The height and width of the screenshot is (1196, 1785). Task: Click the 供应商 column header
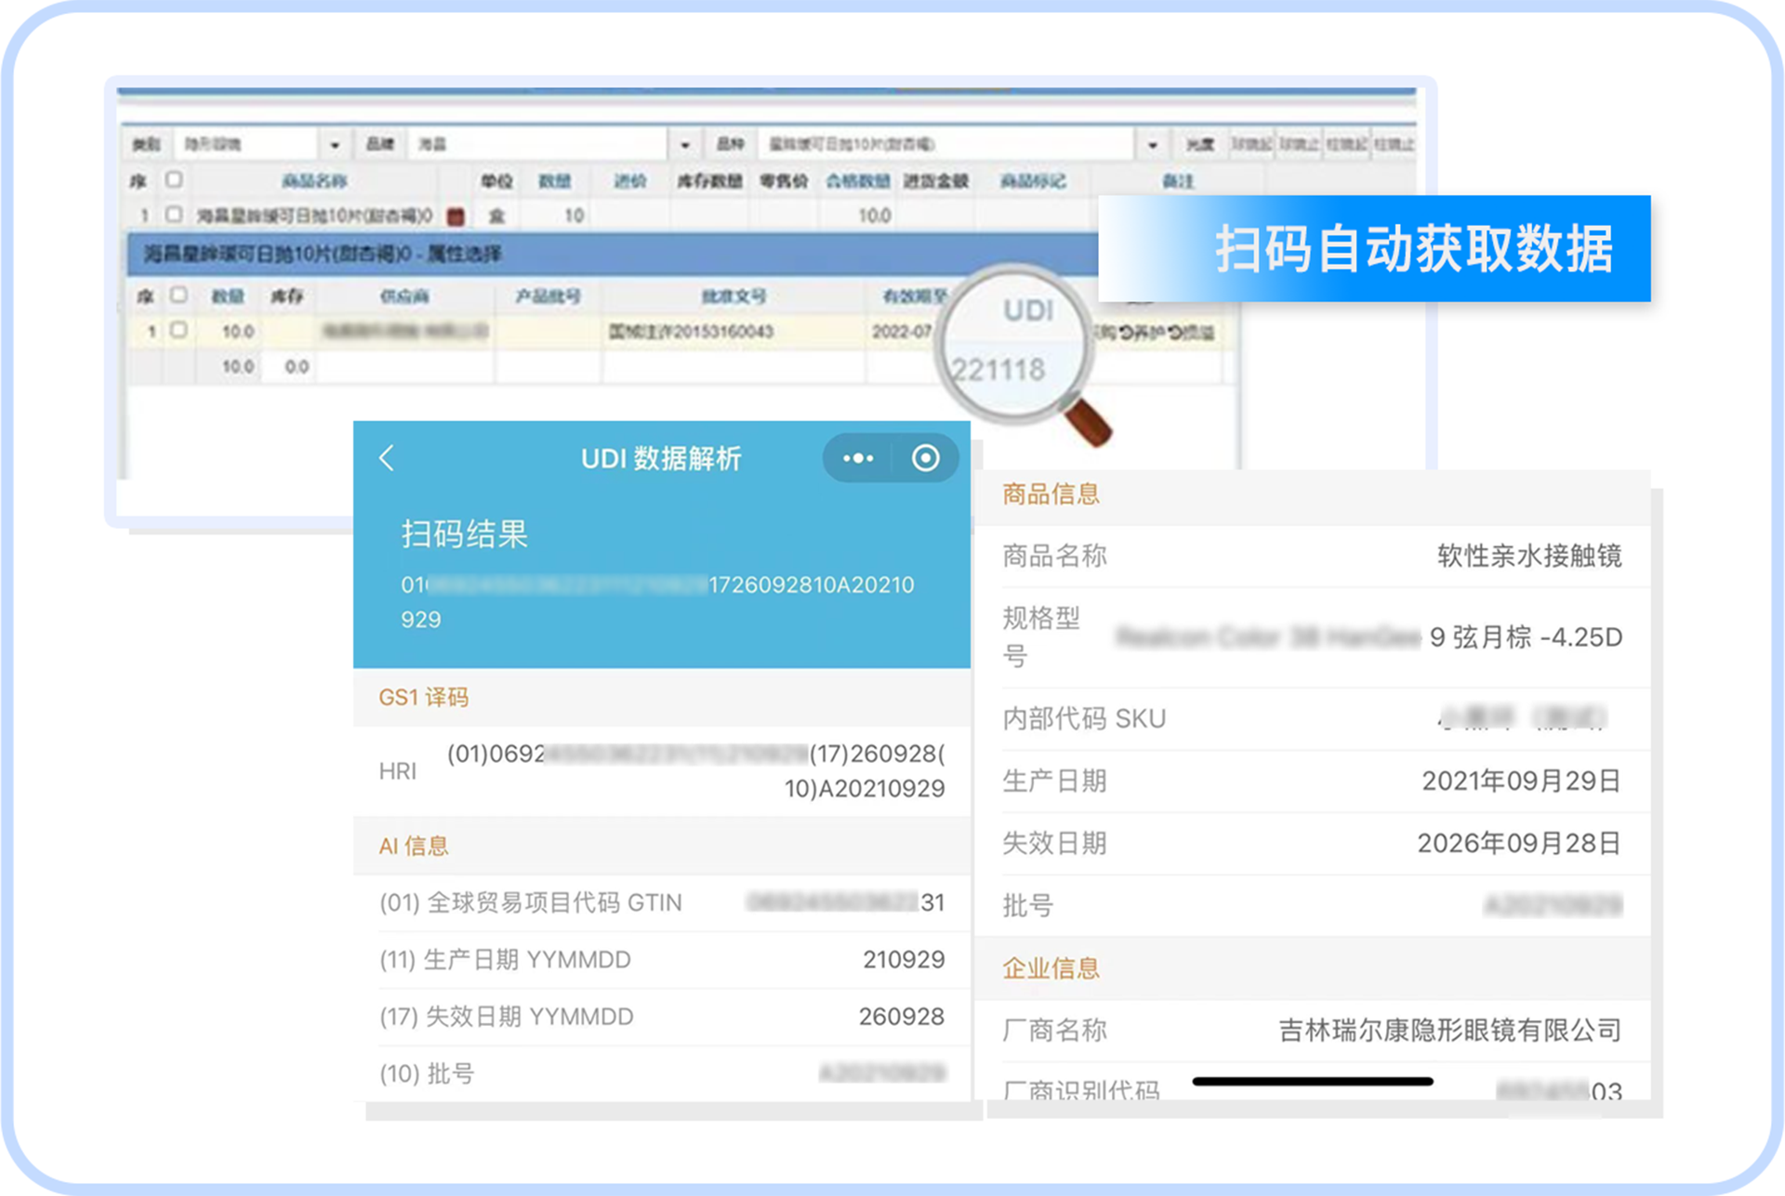(x=404, y=296)
